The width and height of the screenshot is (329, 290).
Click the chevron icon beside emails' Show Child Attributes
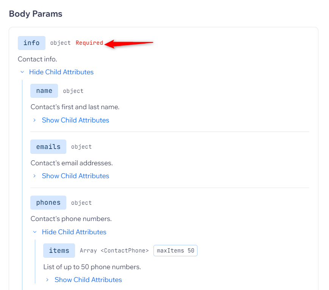point(34,176)
